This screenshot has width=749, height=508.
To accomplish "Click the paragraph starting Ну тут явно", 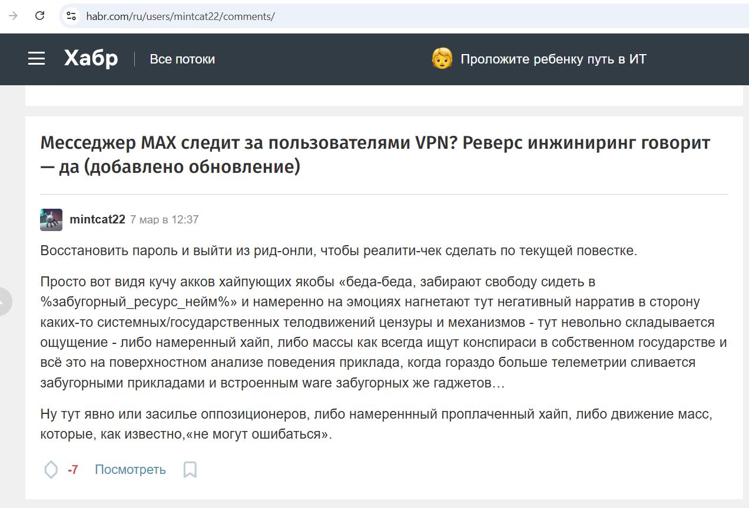I will coord(376,425).
